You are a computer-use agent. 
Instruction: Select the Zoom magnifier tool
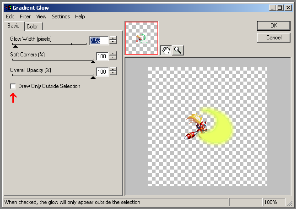coord(178,50)
